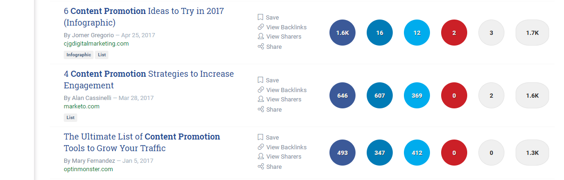The image size is (564, 180).
Task: Click the Save bookmark icon for the Infographic article
Action: pos(261,17)
